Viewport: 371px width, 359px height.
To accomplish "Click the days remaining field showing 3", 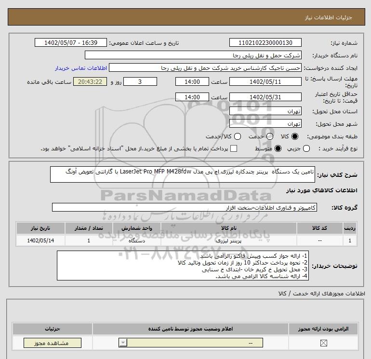I will pos(140,81).
